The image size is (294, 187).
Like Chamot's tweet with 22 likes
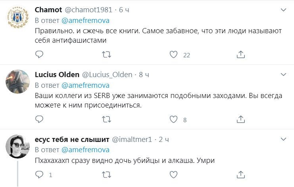pyautogui.click(x=173, y=55)
